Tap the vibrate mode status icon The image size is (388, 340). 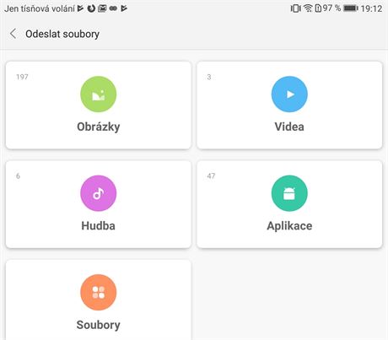[295, 8]
